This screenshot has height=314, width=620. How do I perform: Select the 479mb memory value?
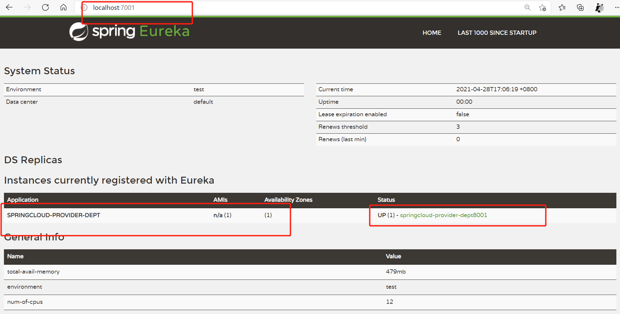pos(396,272)
